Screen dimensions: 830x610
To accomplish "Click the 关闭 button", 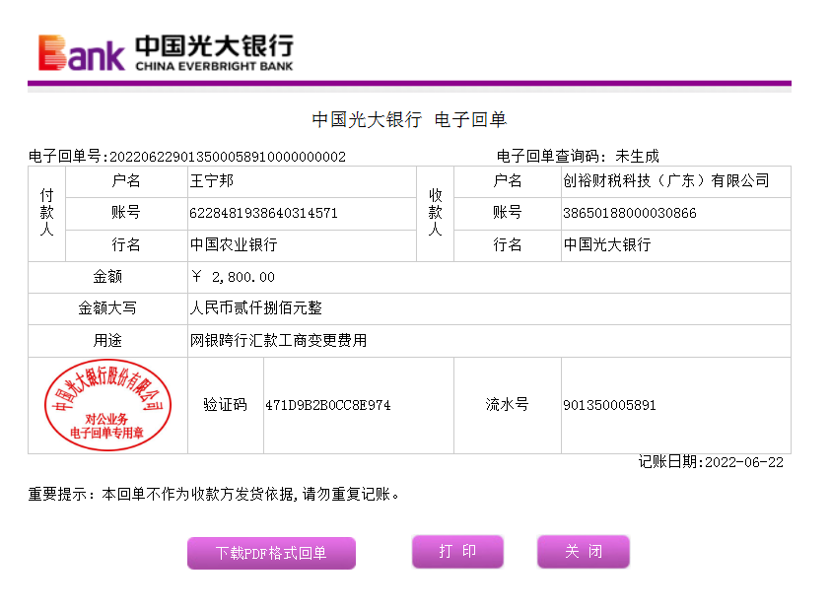I will 584,551.
